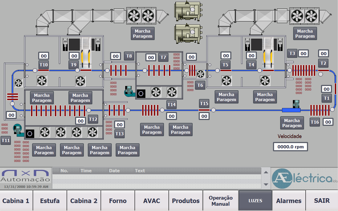Click the twin fan unit on the right duct
Image resolution: width=338 pixels, height=211 pixels.
click(x=304, y=16)
